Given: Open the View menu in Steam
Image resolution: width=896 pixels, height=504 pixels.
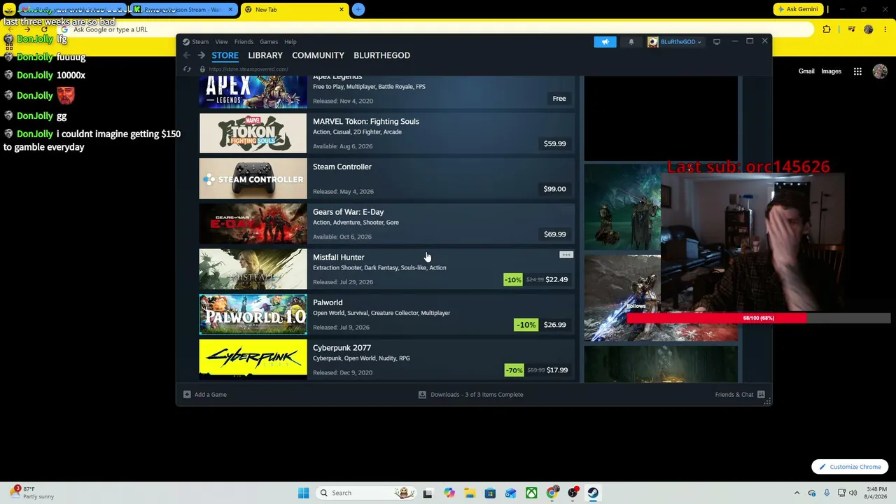Looking at the screenshot, I should tap(221, 42).
